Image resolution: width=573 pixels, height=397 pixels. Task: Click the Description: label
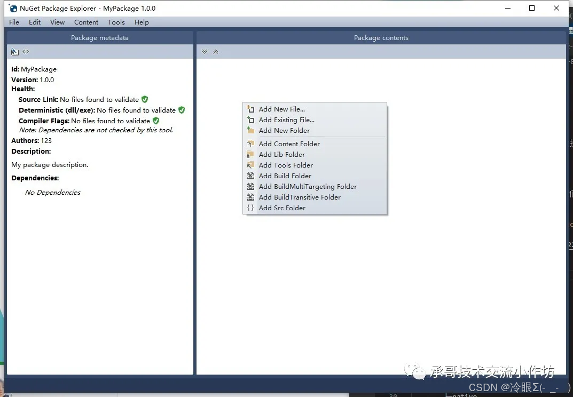coord(31,151)
